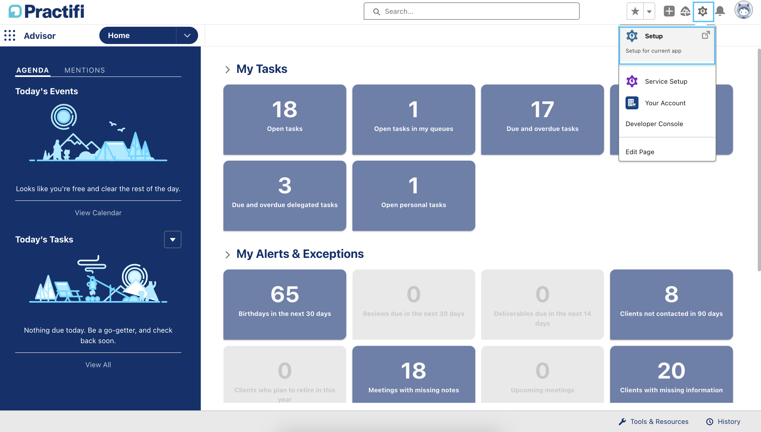Open Meetings with missing notes tile
Image resolution: width=761 pixels, height=432 pixels.
pyautogui.click(x=413, y=374)
